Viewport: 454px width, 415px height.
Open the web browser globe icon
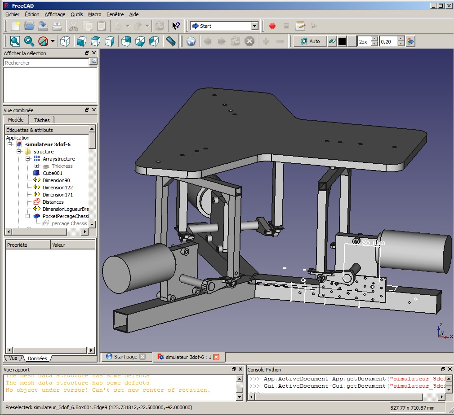coord(191,41)
